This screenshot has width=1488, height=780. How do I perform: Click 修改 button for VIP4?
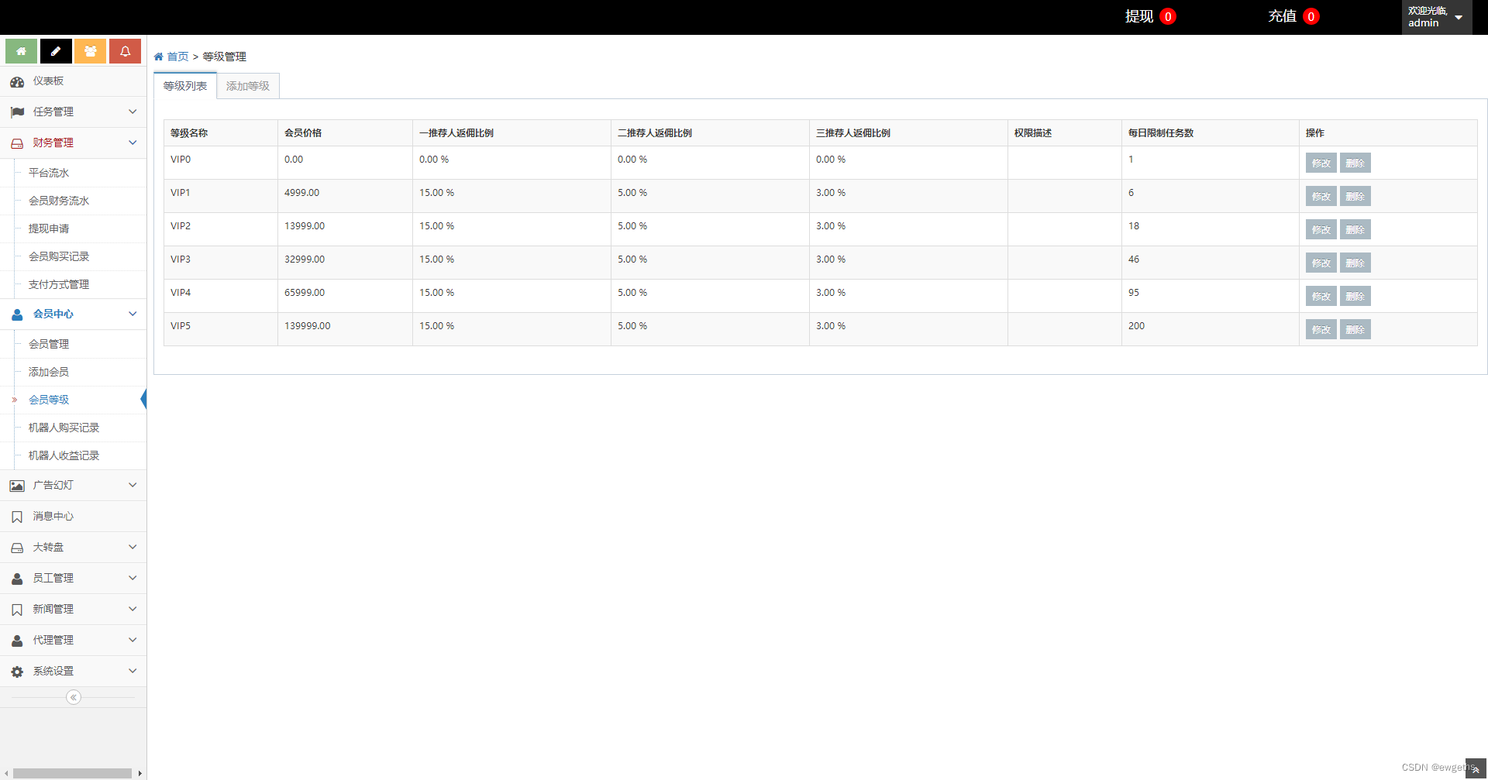pos(1321,296)
